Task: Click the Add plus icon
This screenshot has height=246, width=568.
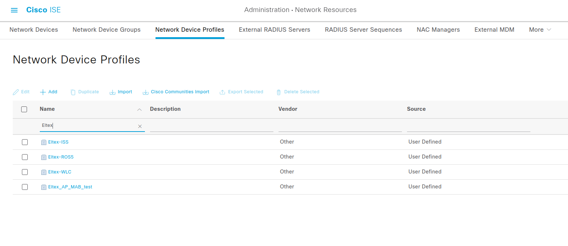Action: coord(43,92)
